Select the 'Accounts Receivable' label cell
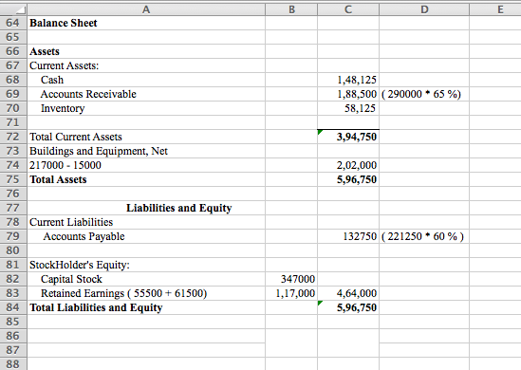This screenshot has height=370, width=521. tap(146, 94)
